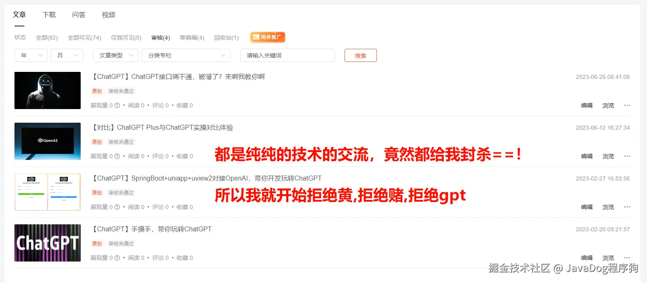The image size is (647, 283).
Task: Click the OpenAI article thumbnail
Action: [48, 141]
